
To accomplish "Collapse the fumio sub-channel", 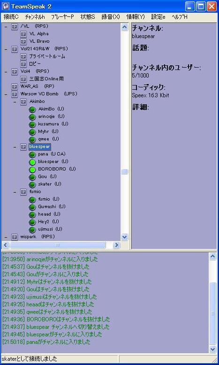I will pos(15,192).
